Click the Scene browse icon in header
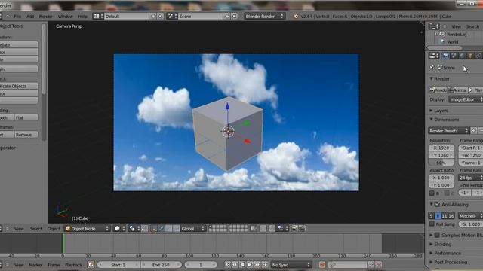The height and width of the screenshot is (271, 483). (172, 17)
